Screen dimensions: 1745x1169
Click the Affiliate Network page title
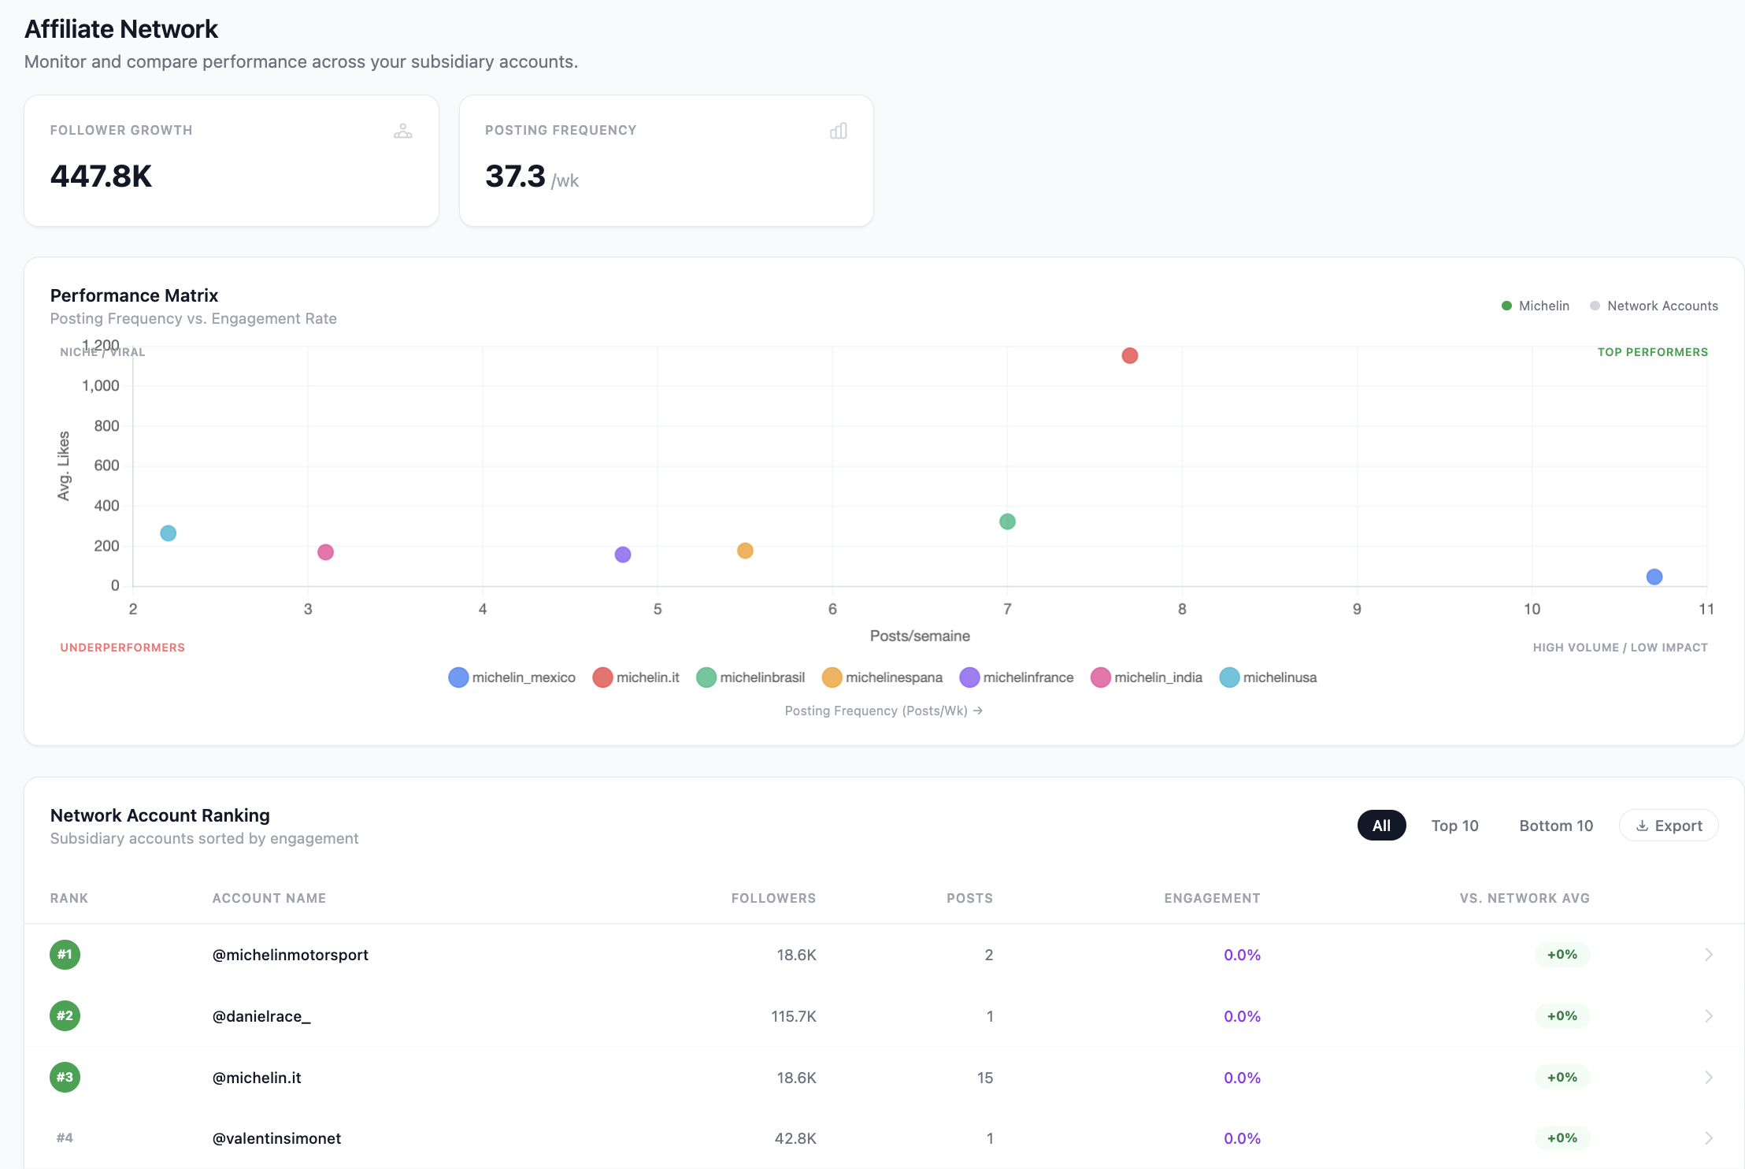(121, 29)
